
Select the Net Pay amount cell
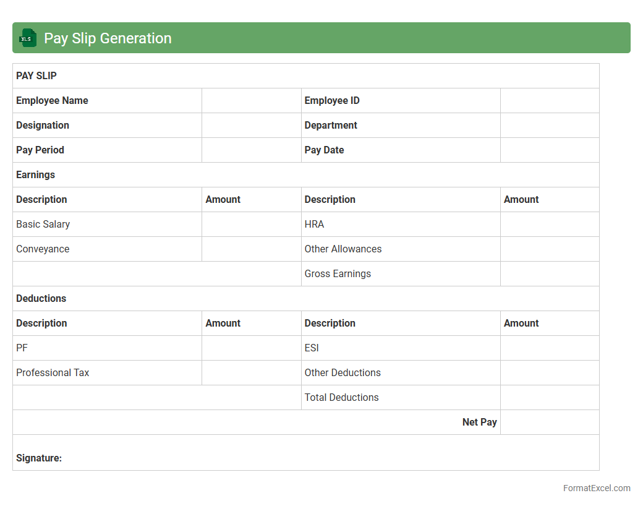click(x=549, y=422)
